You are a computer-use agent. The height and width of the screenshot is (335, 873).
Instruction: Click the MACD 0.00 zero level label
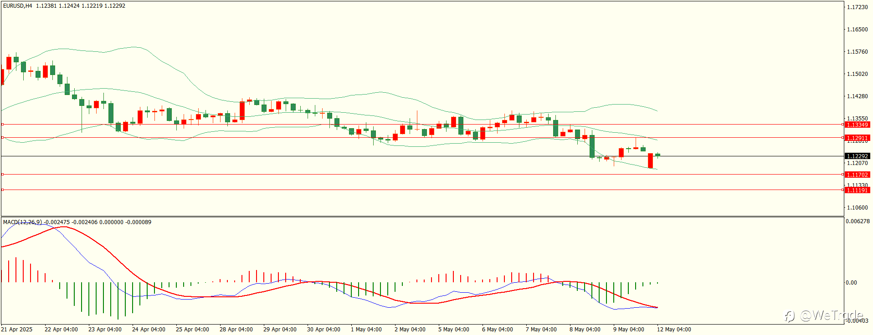tap(851, 283)
